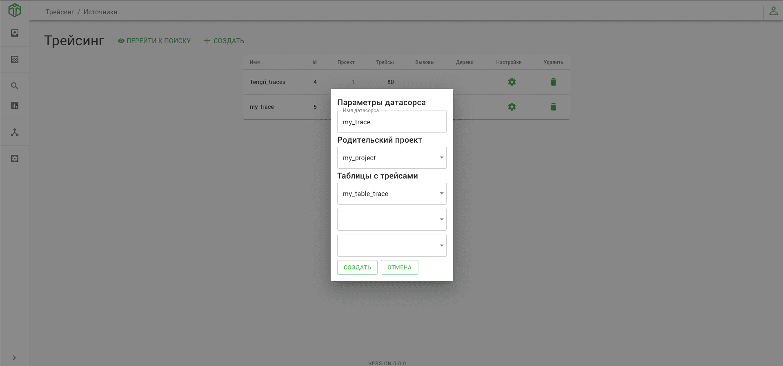783x366 pixels.
Task: Click the user account profile icon
Action: [x=773, y=11]
